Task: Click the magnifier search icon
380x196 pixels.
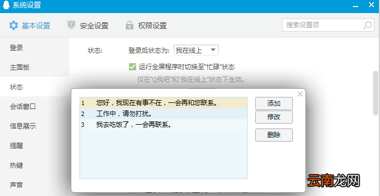Action: tap(367, 25)
